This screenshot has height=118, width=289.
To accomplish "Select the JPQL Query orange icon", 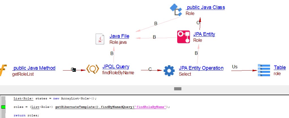I will [92, 69].
